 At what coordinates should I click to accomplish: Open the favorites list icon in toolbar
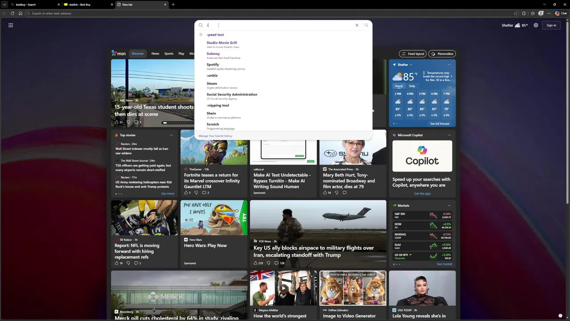click(x=533, y=13)
